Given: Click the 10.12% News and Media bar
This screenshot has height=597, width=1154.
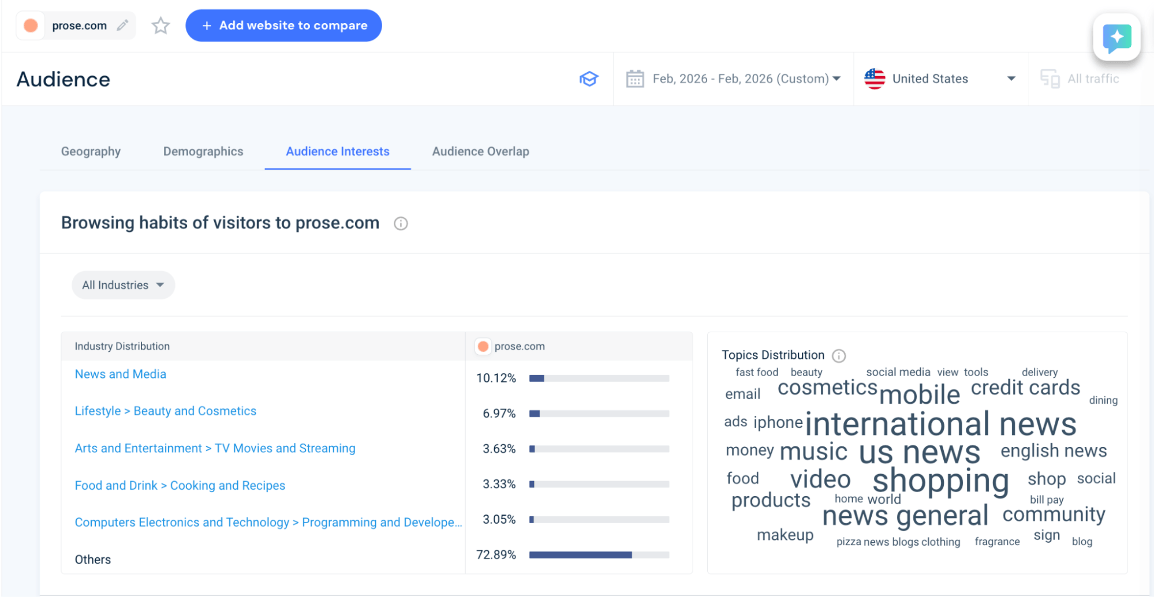Looking at the screenshot, I should point(599,378).
